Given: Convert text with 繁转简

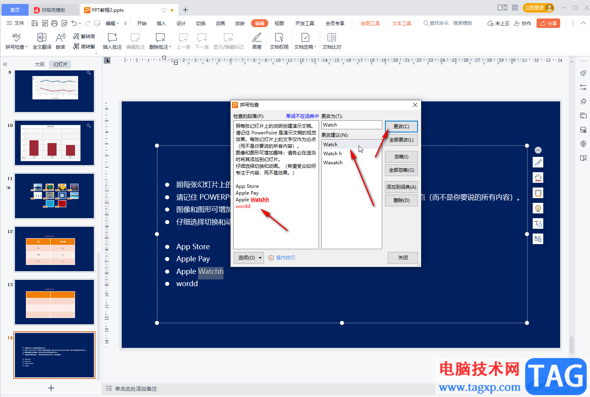Looking at the screenshot, I should pyautogui.click(x=84, y=36).
